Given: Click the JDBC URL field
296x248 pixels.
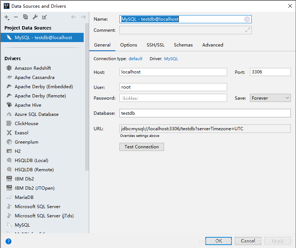Looking at the screenshot, I should click(205, 128).
